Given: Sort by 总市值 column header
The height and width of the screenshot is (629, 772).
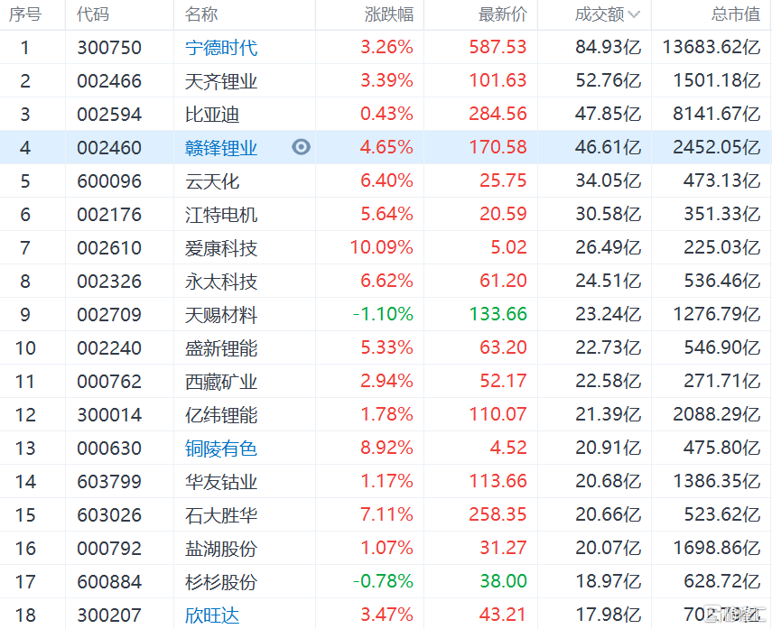Looking at the screenshot, I should pos(736,14).
